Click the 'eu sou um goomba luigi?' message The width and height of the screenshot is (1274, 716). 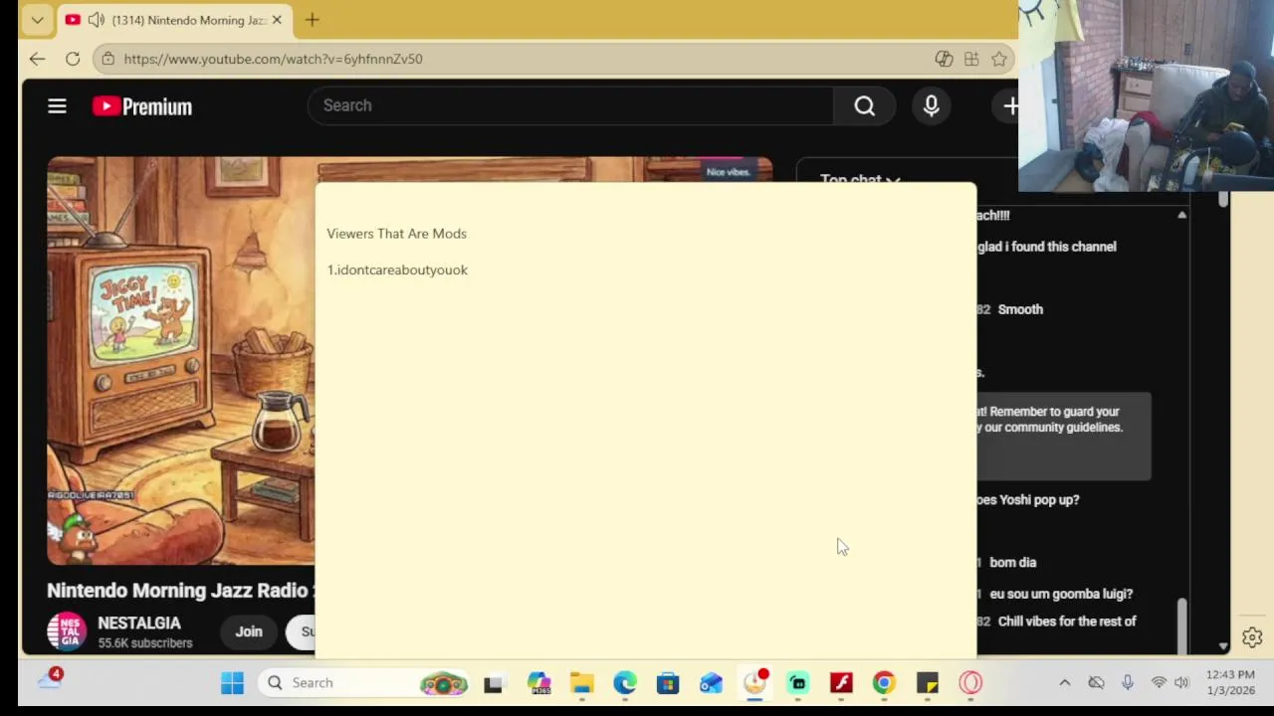(1061, 594)
